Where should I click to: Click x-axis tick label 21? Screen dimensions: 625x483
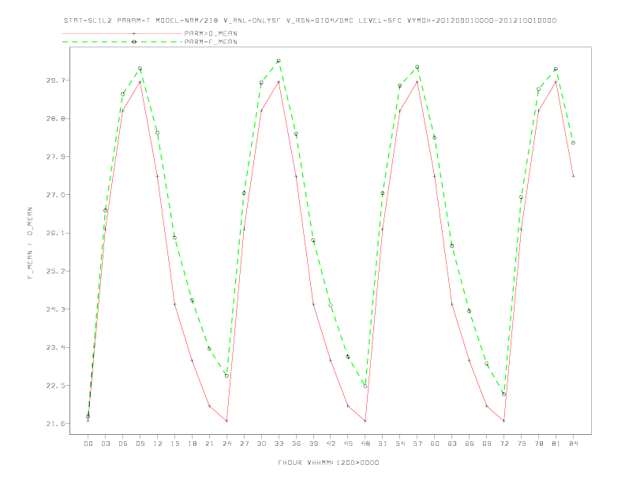pyautogui.click(x=209, y=444)
